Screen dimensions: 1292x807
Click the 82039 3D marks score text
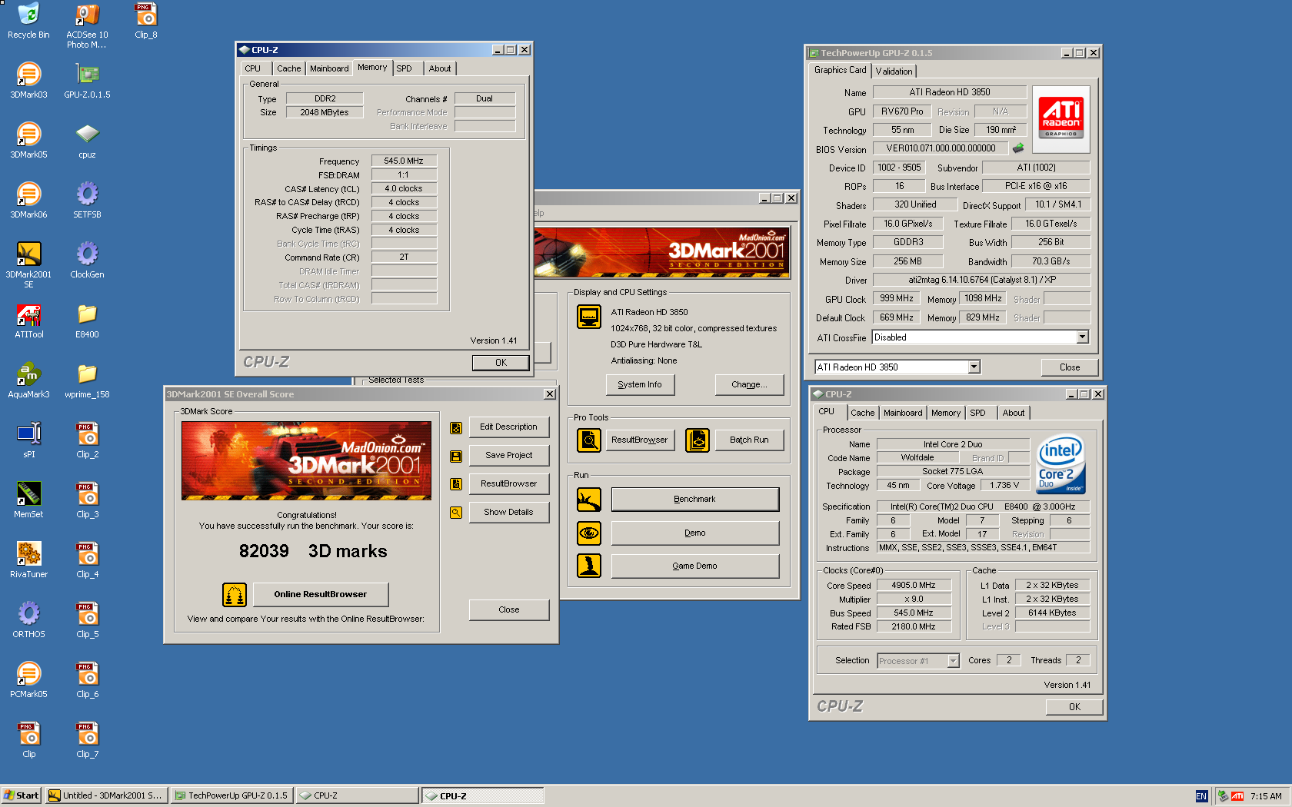[313, 551]
